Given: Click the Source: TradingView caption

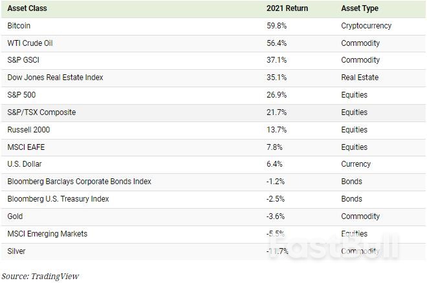Looking at the screenshot, I should pos(40,276).
